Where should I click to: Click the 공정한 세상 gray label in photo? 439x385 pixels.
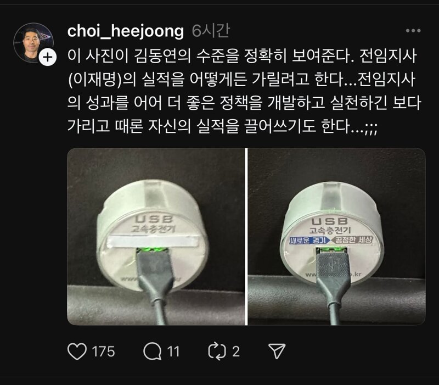[352, 240]
